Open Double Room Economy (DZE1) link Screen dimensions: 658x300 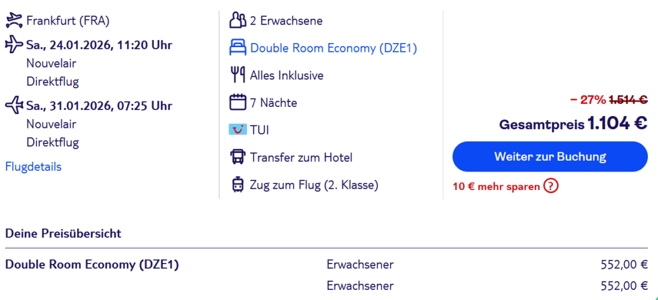point(333,48)
